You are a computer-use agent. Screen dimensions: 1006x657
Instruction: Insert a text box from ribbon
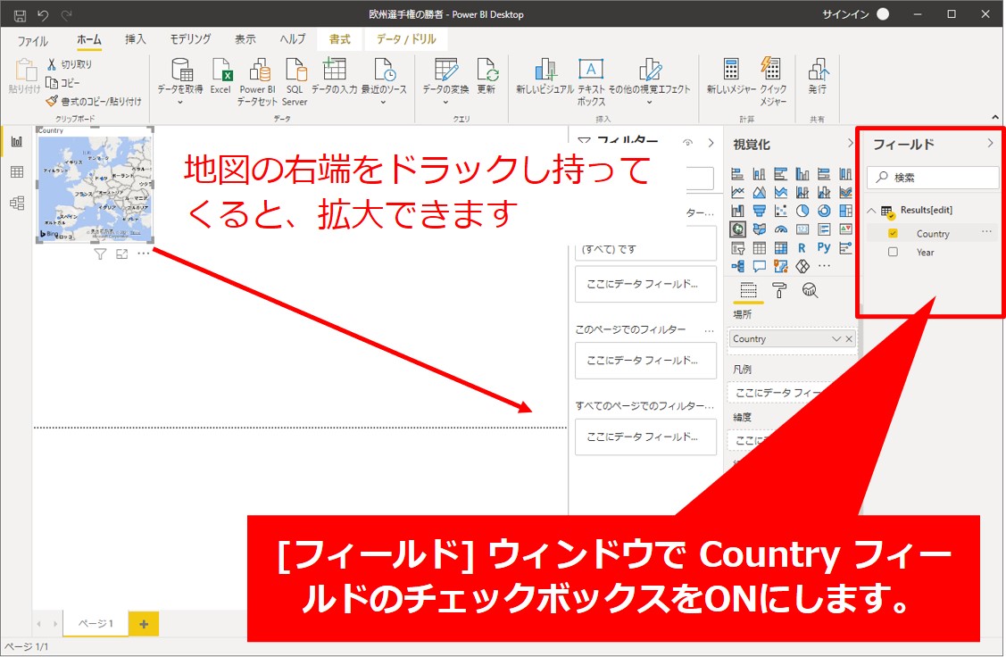coord(591,73)
